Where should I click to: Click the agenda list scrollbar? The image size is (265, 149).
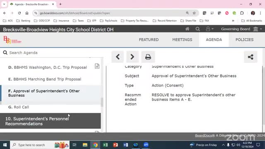click(102, 102)
